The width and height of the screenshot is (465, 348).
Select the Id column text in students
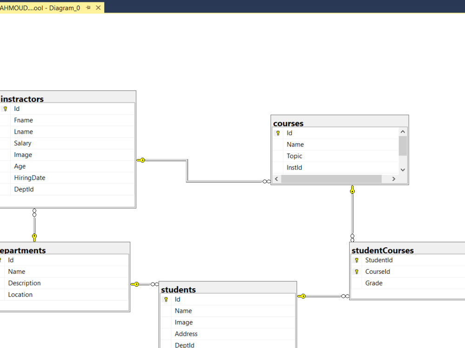pyautogui.click(x=177, y=299)
